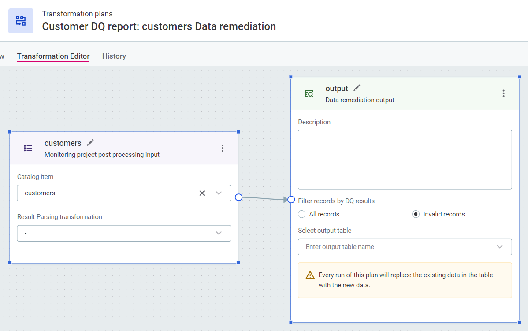Click the Transformation plans icon in header

(21, 21)
